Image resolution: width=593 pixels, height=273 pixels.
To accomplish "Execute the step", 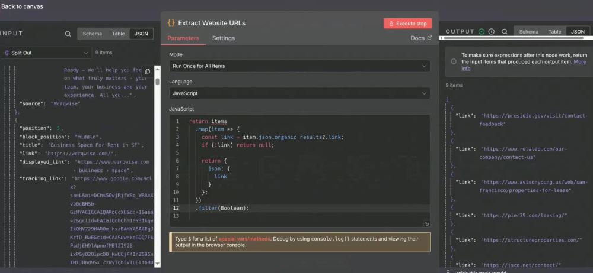I will (408, 24).
